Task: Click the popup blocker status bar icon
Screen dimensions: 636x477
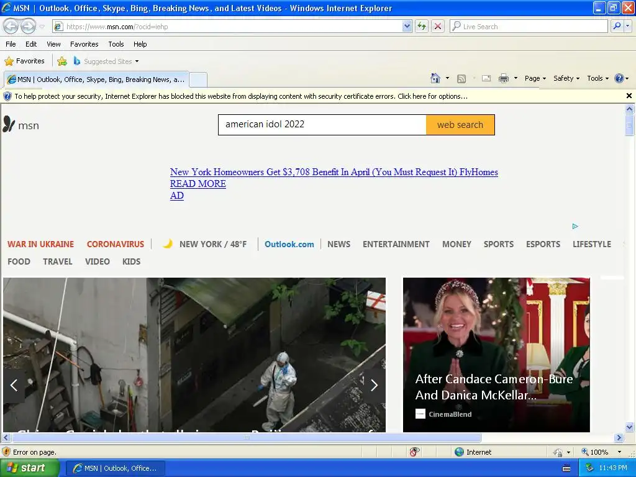Action: [x=414, y=452]
